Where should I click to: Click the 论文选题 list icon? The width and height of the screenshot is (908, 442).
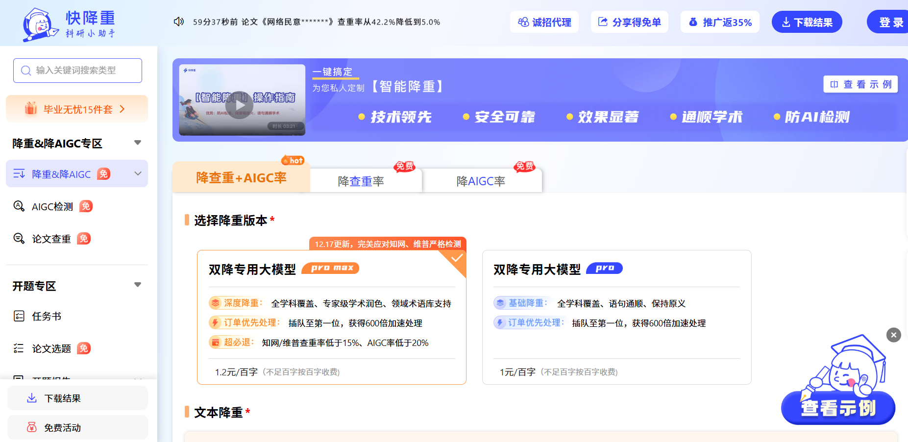coord(19,348)
